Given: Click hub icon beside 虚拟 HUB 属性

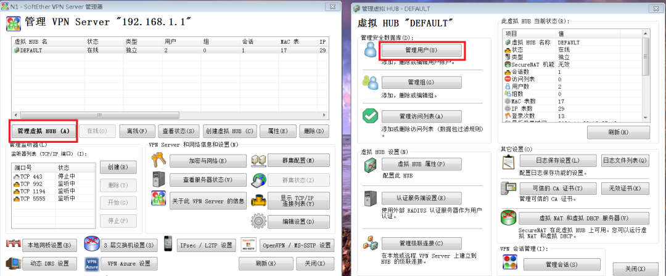Looking at the screenshot, I should [371, 164].
